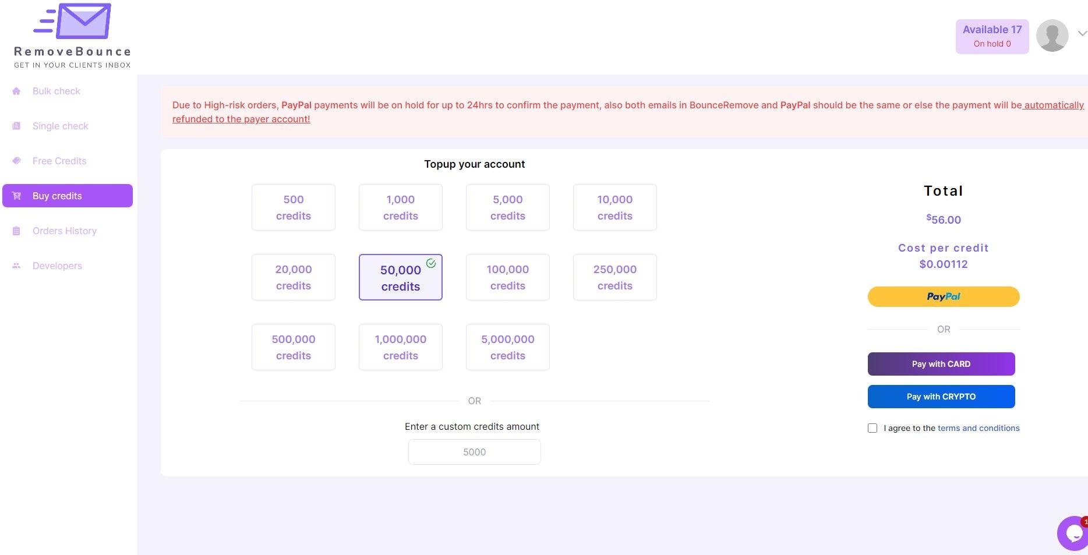This screenshot has width=1088, height=555.
Task: Click the Total heading
Action: point(944,191)
